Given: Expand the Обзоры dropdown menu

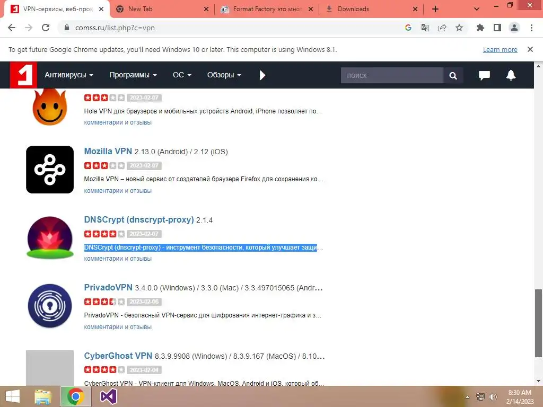Looking at the screenshot, I should 224,75.
